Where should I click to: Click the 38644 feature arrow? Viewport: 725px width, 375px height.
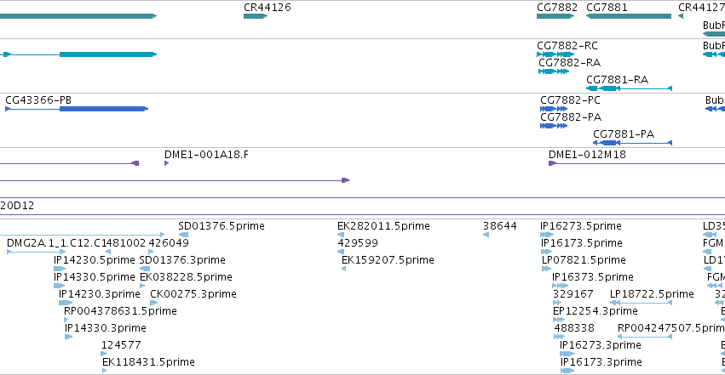tap(486, 235)
